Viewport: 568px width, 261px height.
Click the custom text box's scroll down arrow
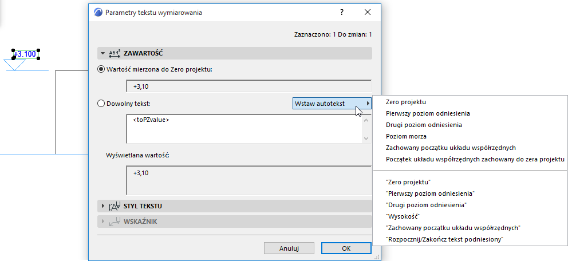[x=367, y=139]
